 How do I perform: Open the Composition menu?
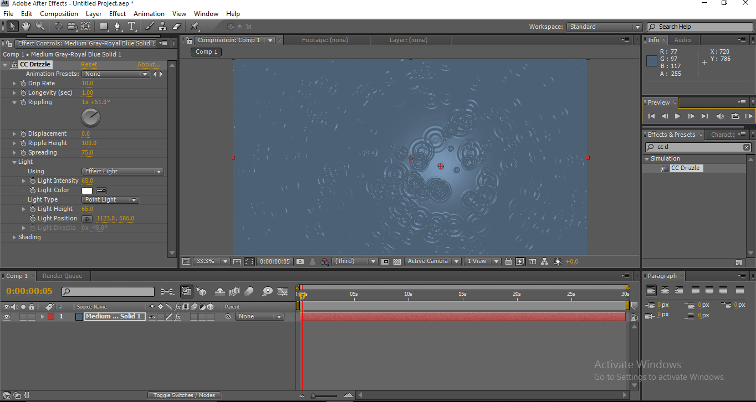(59, 13)
